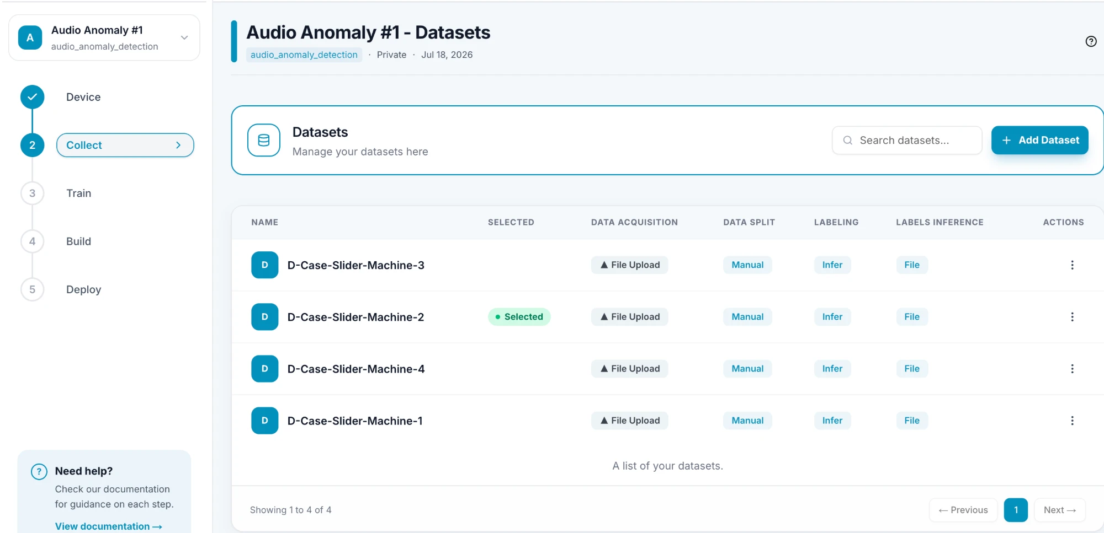
Task: Go to the Train step
Action: (79, 193)
